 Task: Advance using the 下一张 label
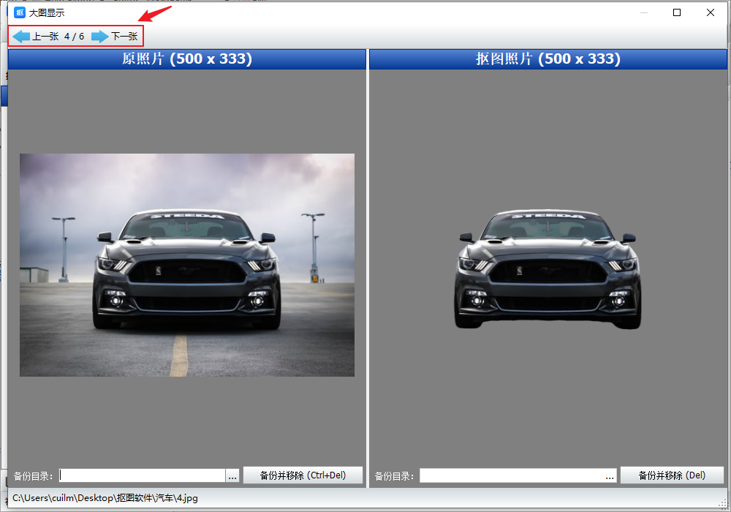pyautogui.click(x=124, y=37)
